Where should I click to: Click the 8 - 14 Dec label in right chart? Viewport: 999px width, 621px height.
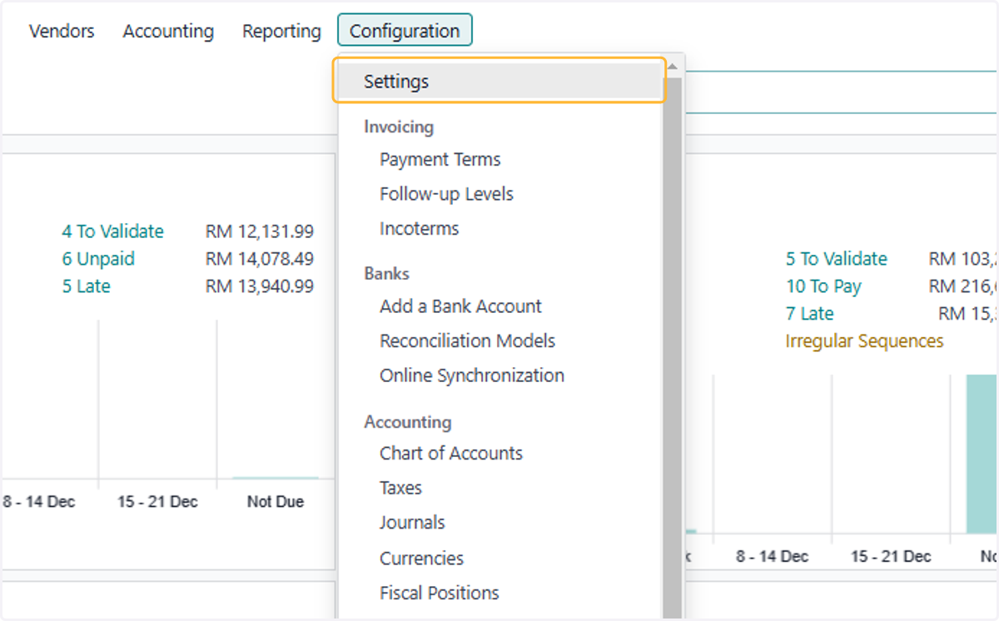[772, 556]
